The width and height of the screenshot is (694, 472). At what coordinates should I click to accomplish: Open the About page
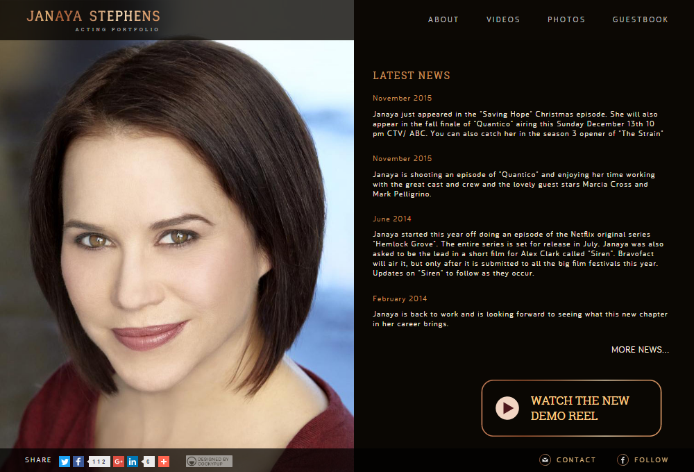tap(443, 19)
